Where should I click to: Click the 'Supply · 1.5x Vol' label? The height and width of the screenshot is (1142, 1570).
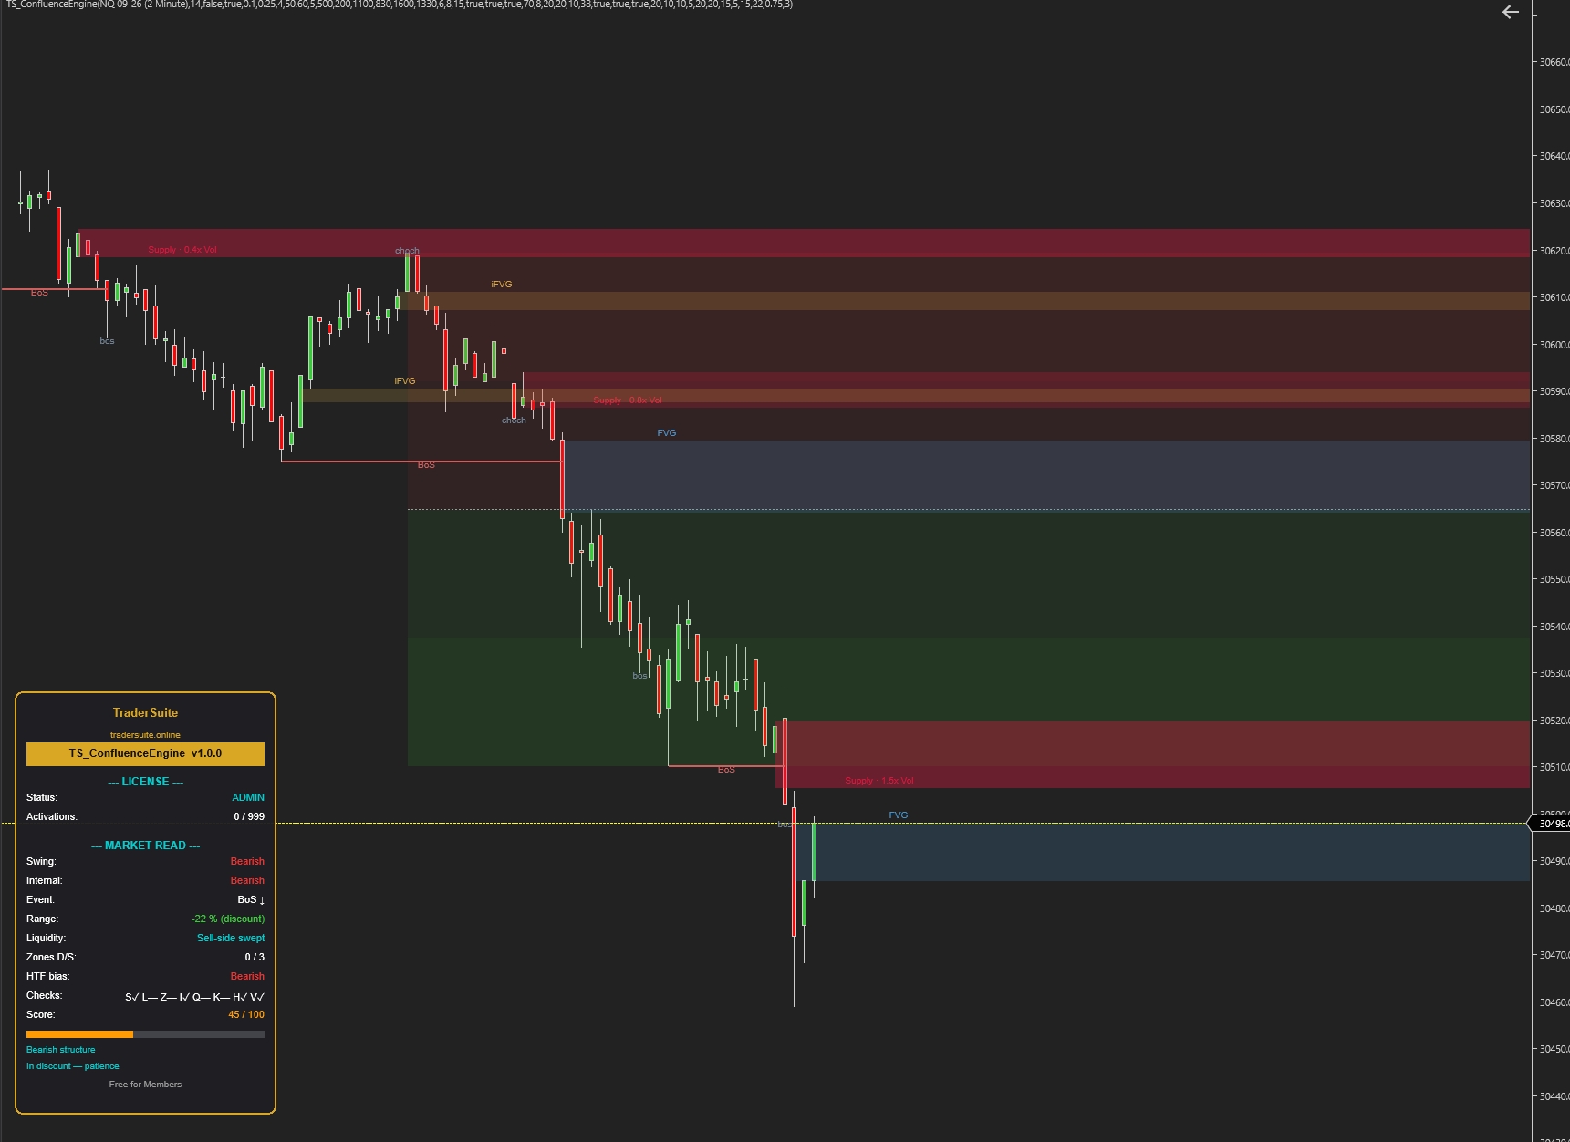(x=879, y=781)
